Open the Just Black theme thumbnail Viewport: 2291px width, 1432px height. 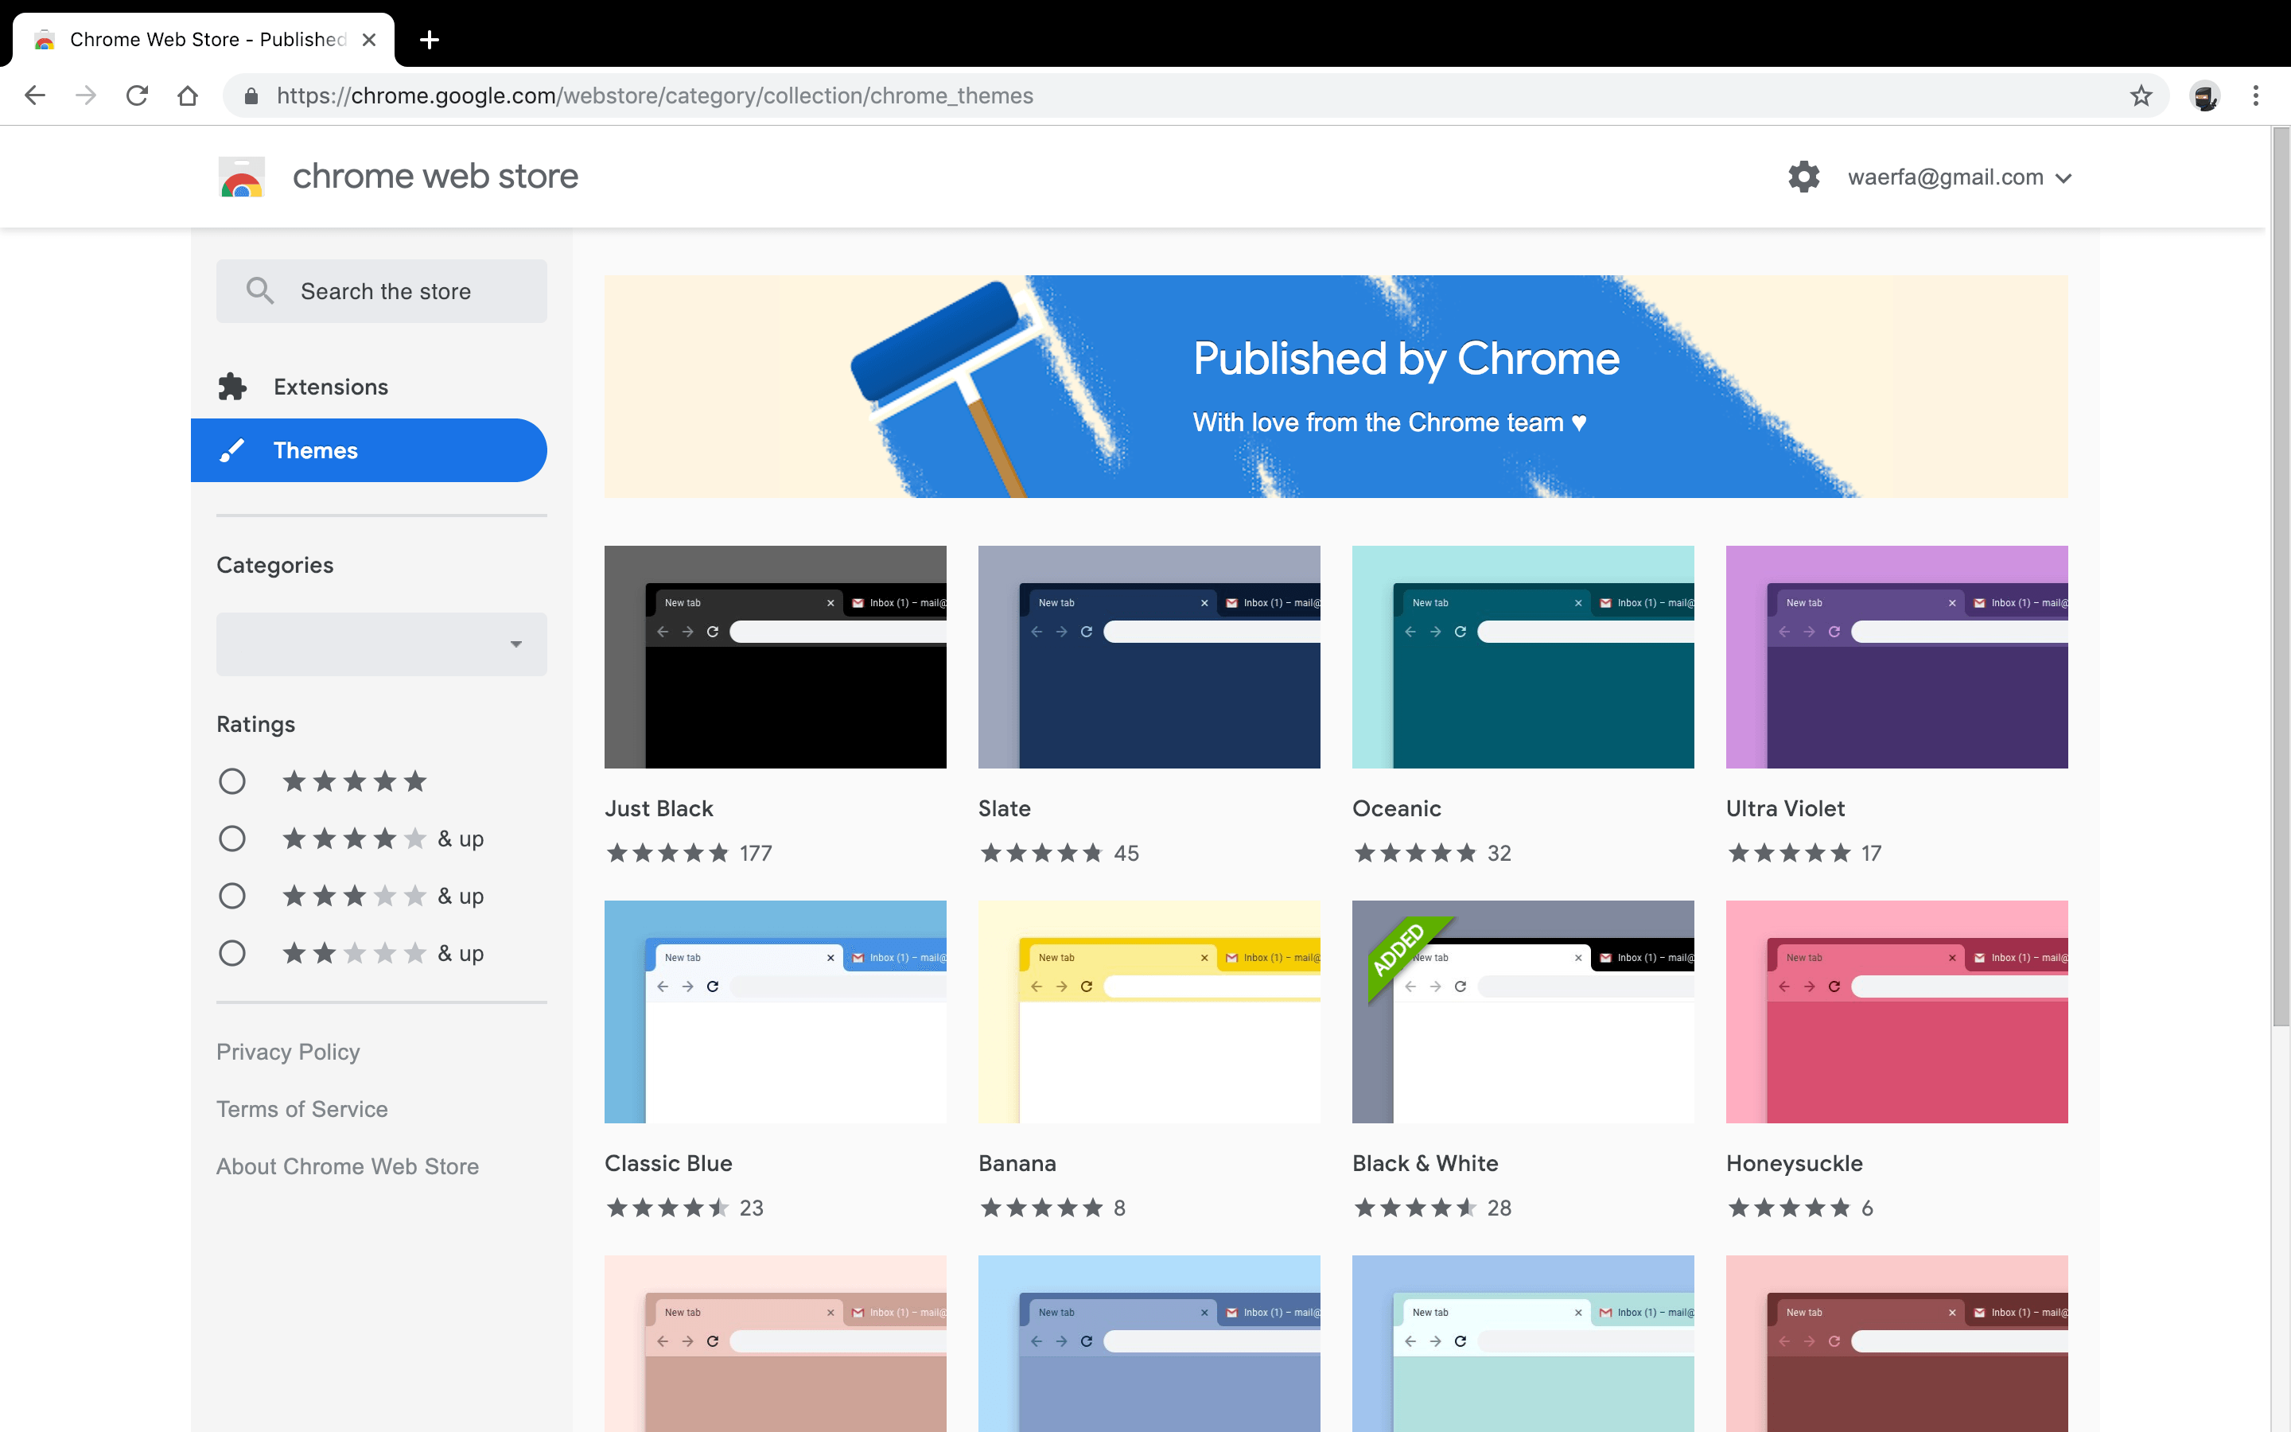776,657
